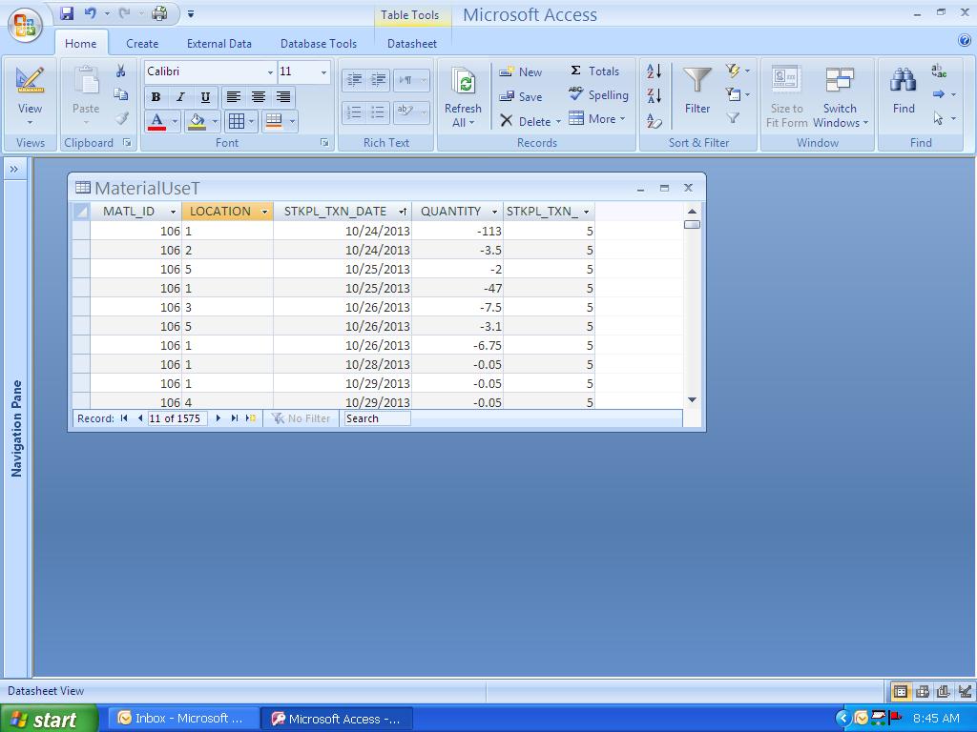The width and height of the screenshot is (977, 732).
Task: Sort ascending with the A-Z icon
Action: (x=655, y=71)
